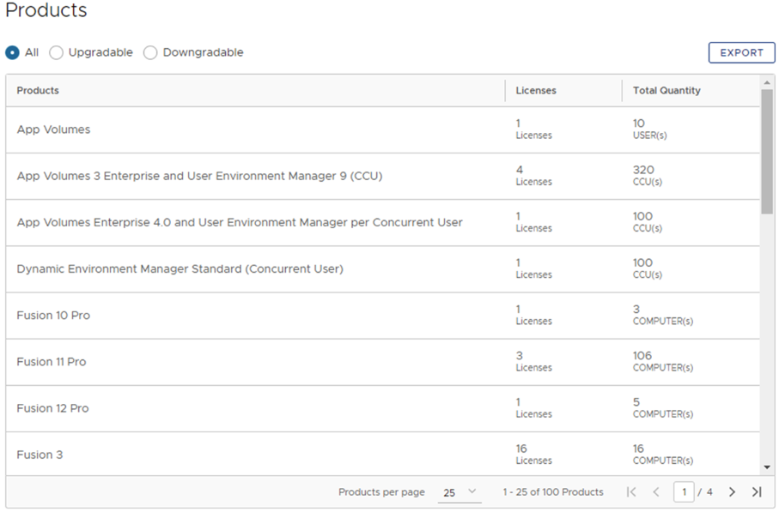779x512 pixels.
Task: Click the vertical scrollbar thumb
Action: pyautogui.click(x=767, y=151)
